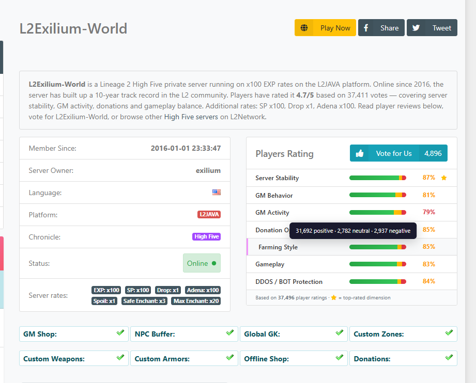
Task: Click the Safe Enchant: x3 rate tag
Action: pyautogui.click(x=144, y=301)
